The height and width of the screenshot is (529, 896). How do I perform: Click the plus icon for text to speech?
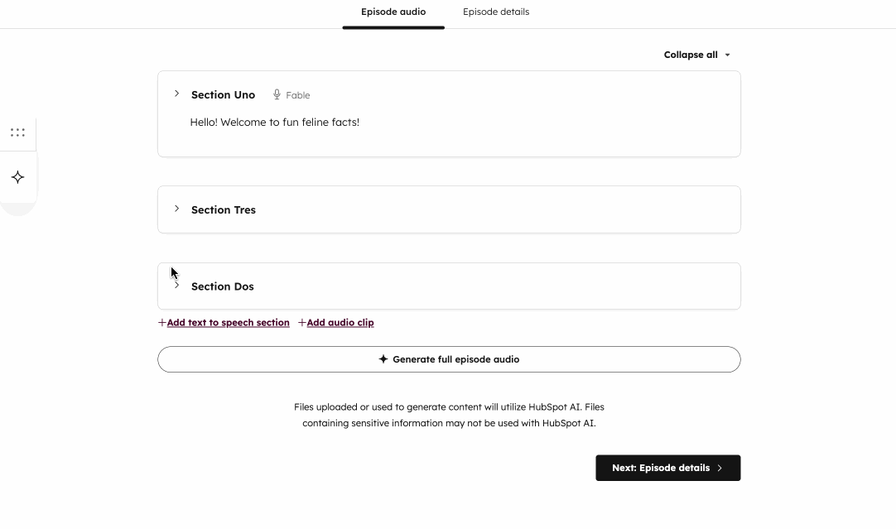click(x=162, y=323)
